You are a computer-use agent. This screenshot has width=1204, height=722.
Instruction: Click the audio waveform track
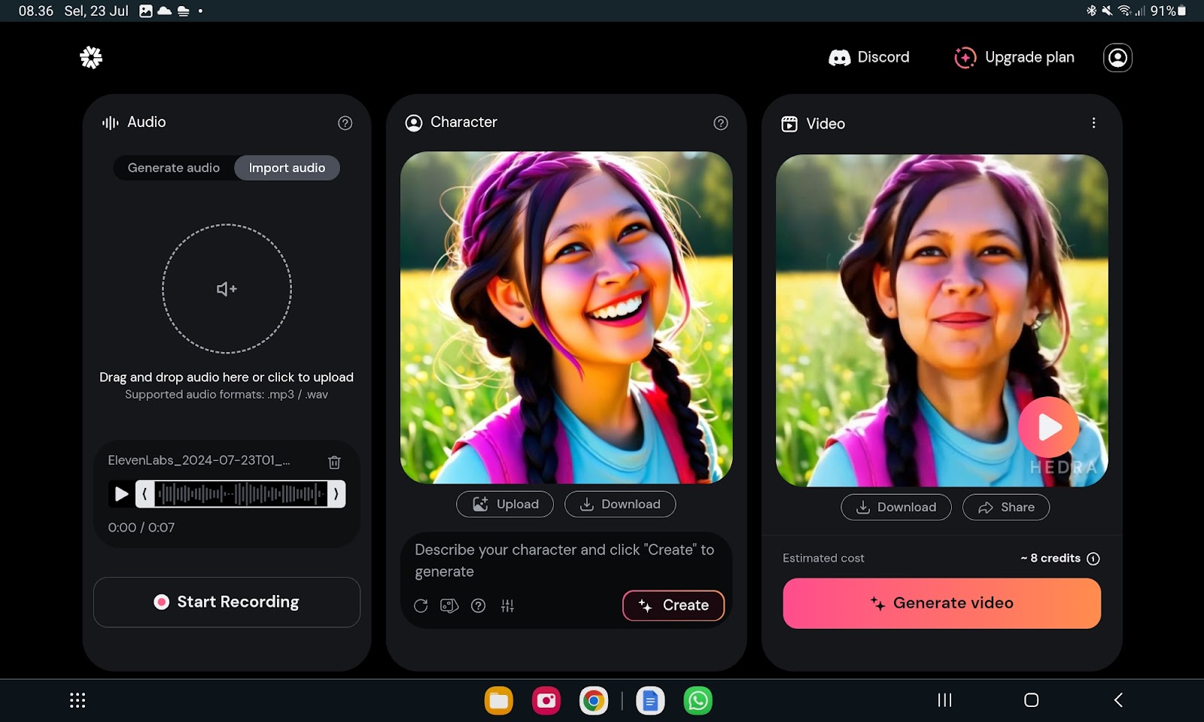pos(241,494)
